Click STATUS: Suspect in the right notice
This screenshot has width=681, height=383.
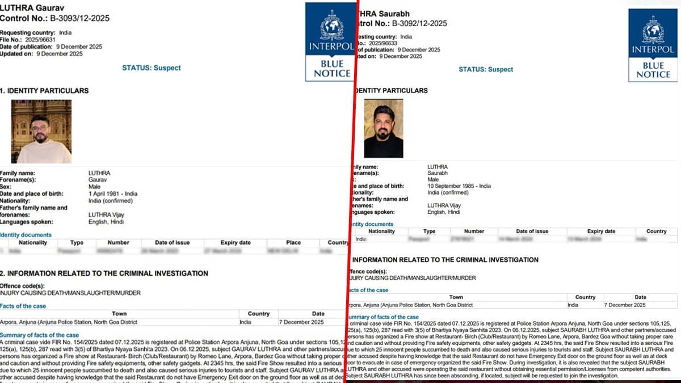485,69
